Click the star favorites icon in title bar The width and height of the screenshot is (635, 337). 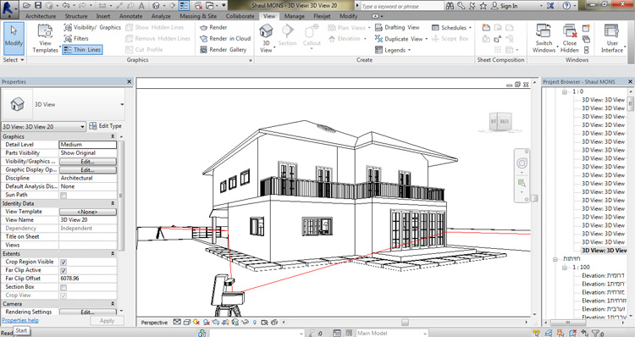(x=483, y=6)
